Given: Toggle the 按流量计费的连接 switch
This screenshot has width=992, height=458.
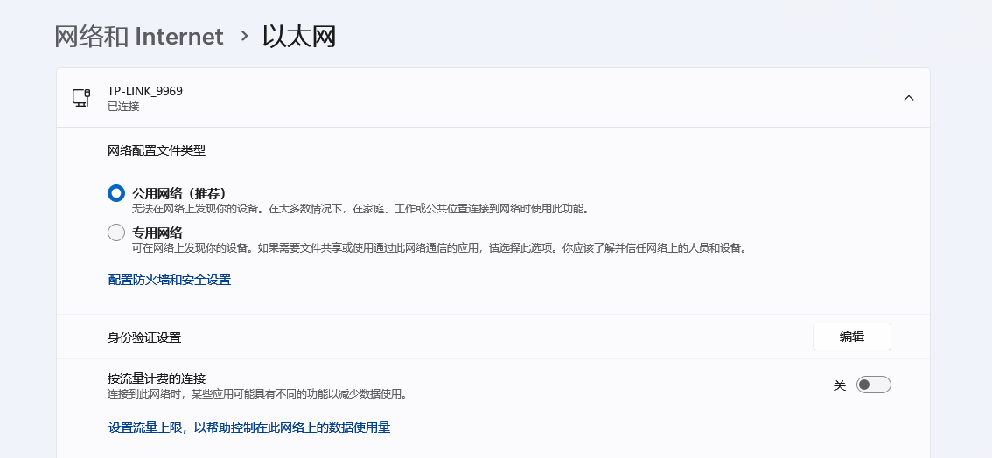Looking at the screenshot, I should pos(872,385).
